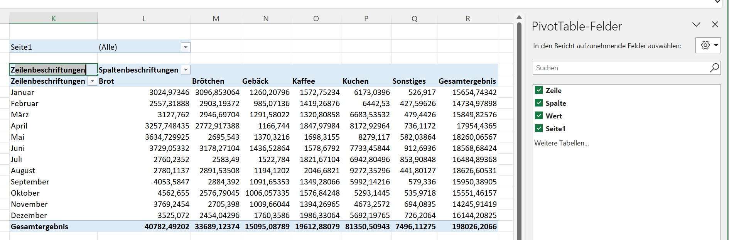729x240 pixels.
Task: Select the April row label
Action: click(x=53, y=126)
